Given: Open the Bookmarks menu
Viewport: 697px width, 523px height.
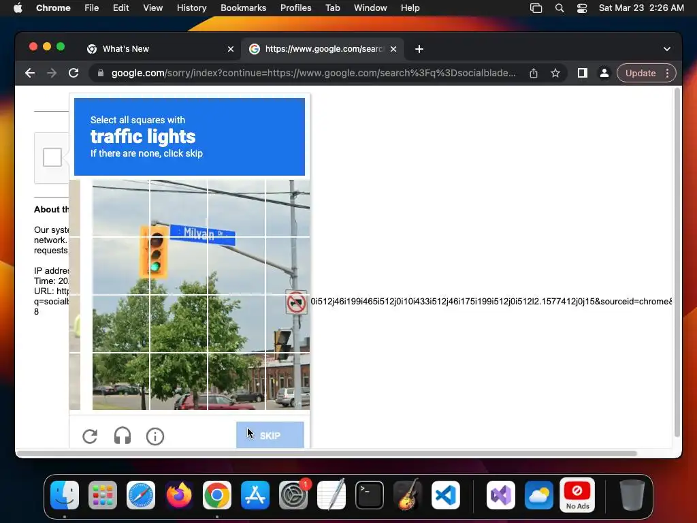Looking at the screenshot, I should point(243,8).
